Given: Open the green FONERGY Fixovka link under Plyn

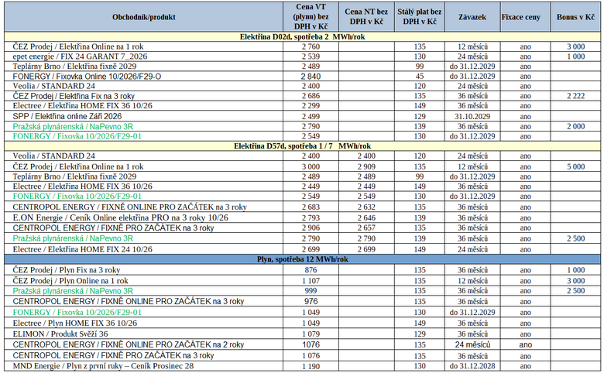Looking at the screenshot, I should (x=77, y=312).
